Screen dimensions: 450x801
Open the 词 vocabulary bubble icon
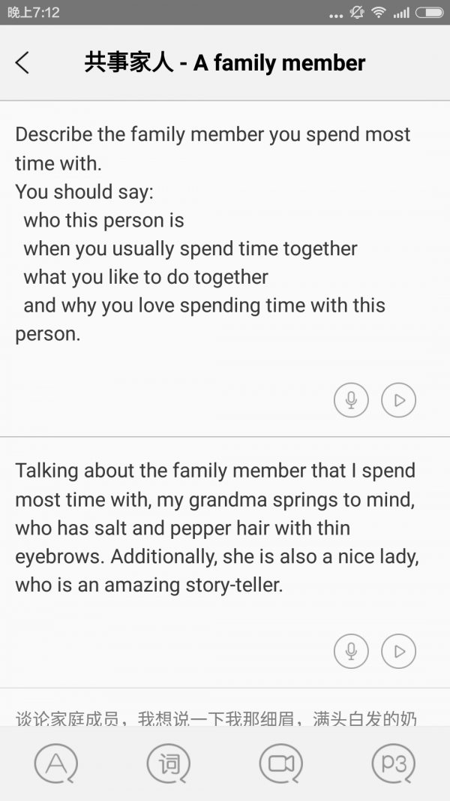tap(169, 764)
